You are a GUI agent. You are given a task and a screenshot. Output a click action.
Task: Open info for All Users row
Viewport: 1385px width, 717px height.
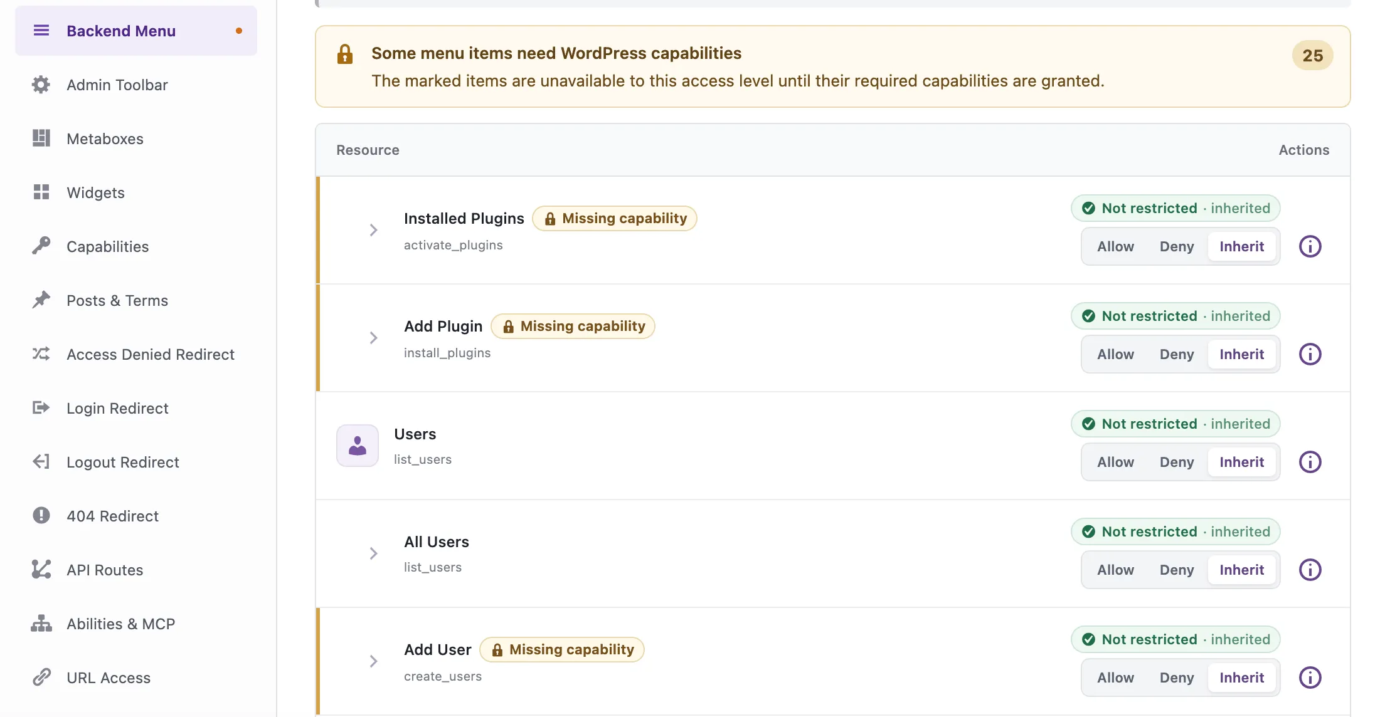click(x=1310, y=570)
